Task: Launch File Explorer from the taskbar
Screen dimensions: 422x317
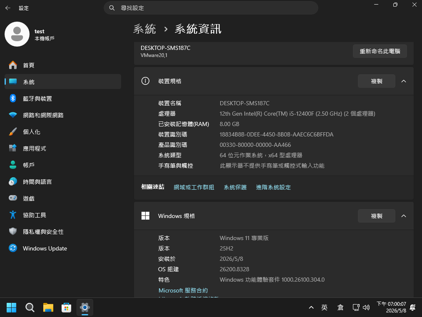Action: pos(48,307)
